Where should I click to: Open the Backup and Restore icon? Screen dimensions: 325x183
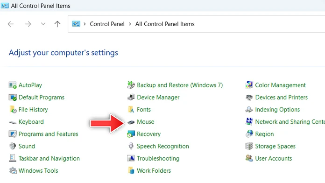pyautogui.click(x=131, y=85)
